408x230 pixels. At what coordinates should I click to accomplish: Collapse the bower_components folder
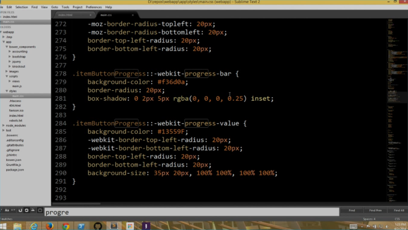pyautogui.click(x=7, y=47)
